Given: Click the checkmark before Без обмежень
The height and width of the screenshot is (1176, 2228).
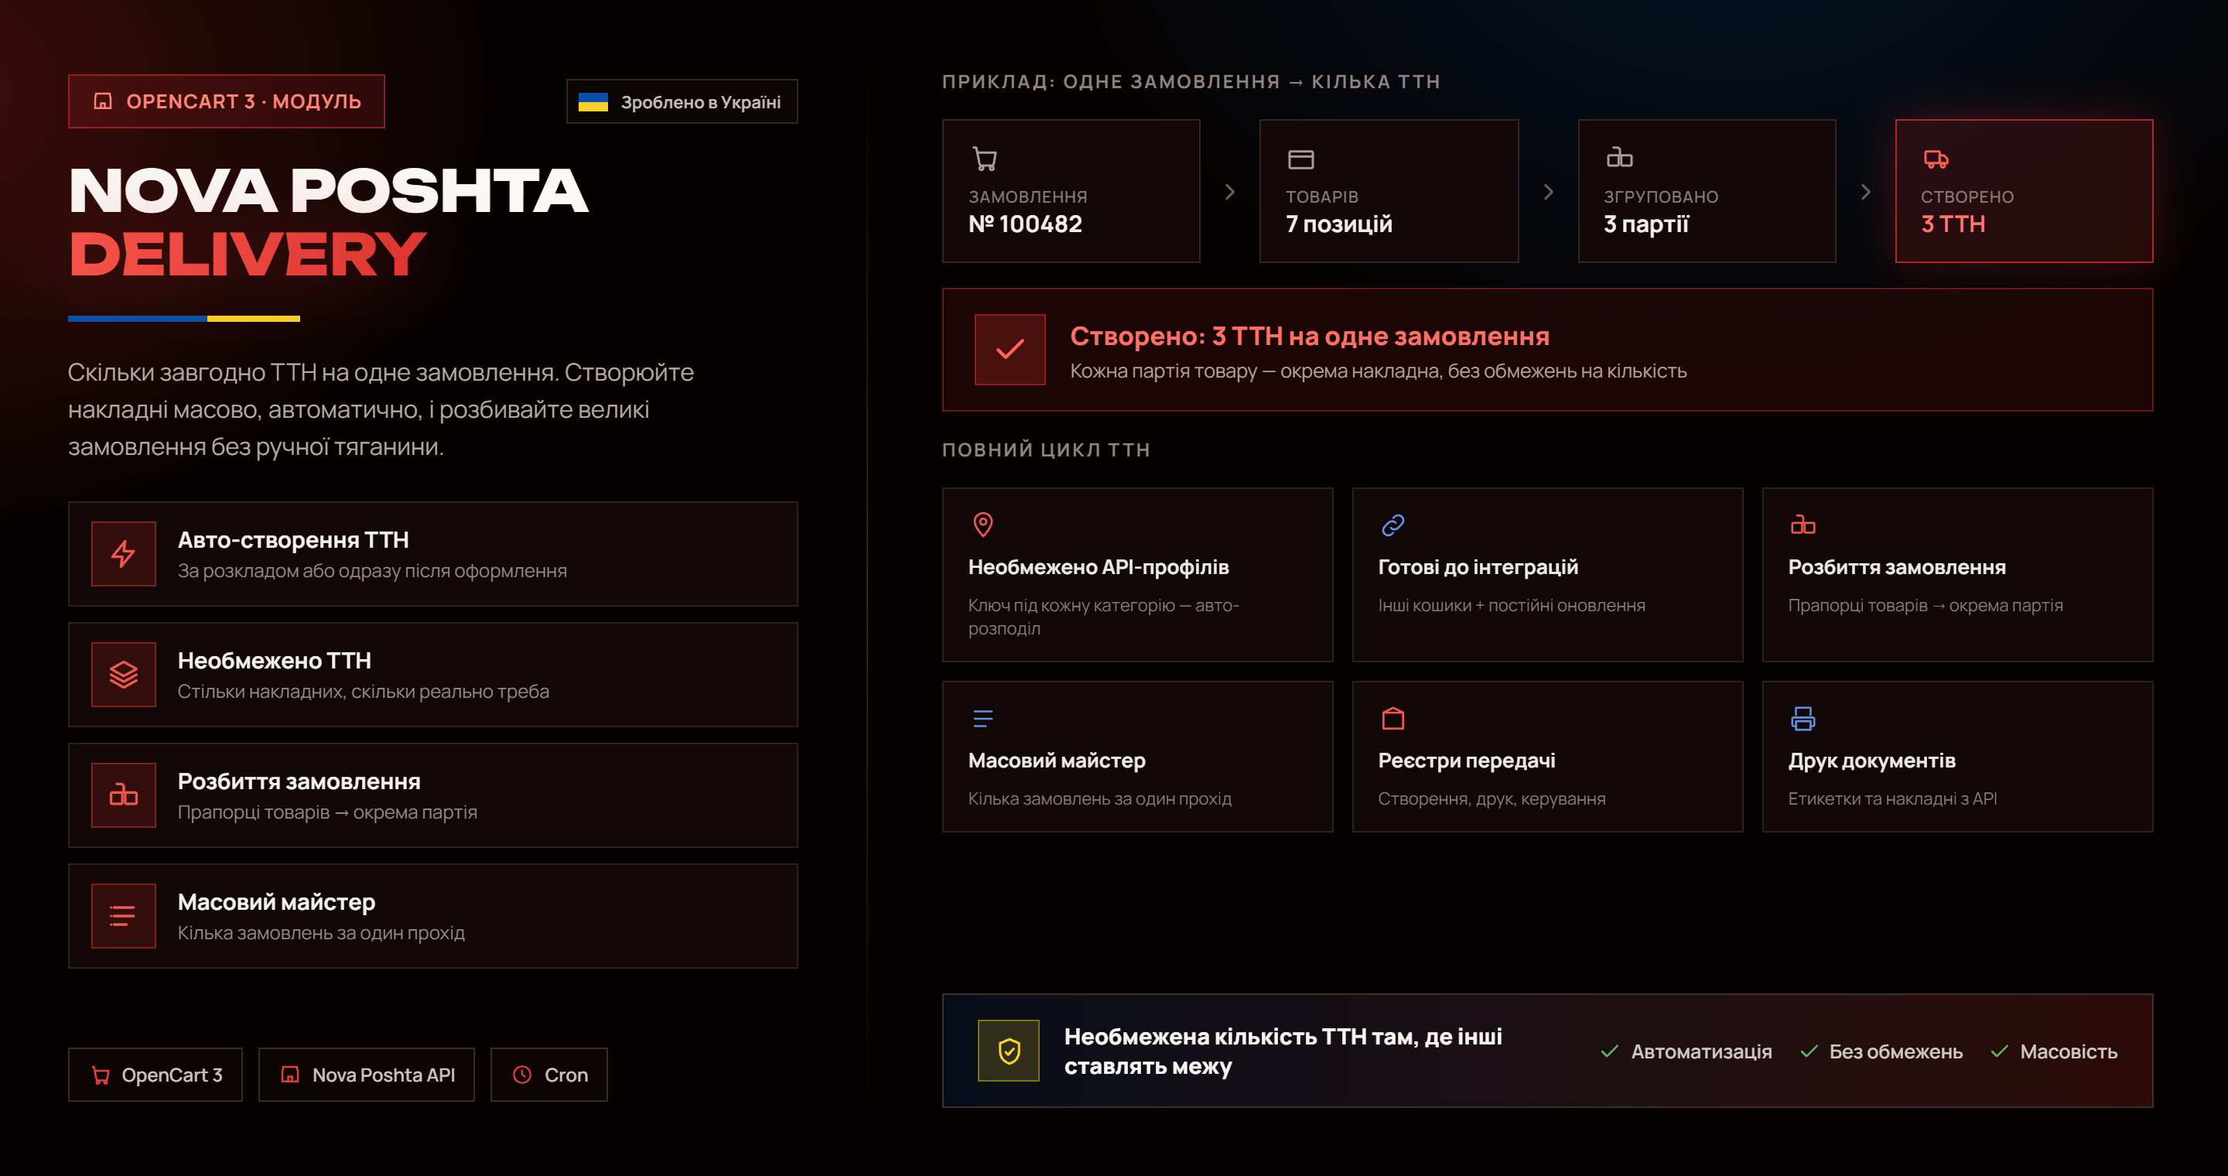Looking at the screenshot, I should click(1809, 1051).
